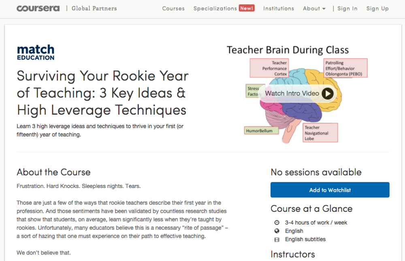Open the Courses menu item
The image size is (405, 261).
(x=173, y=9)
